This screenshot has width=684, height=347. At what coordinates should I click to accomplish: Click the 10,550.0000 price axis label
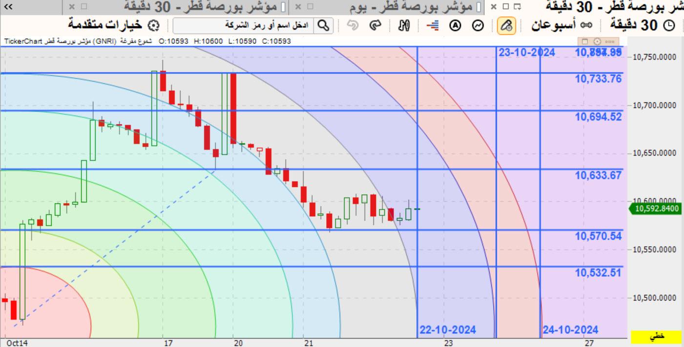pos(654,249)
